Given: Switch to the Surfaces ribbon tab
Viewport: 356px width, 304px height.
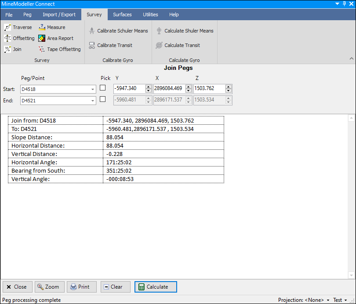Looking at the screenshot, I should coord(122,14).
